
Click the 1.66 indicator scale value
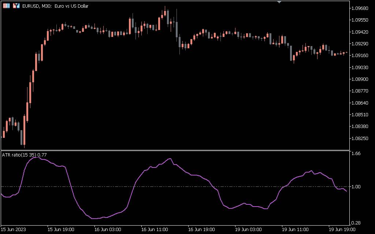coord(356,154)
